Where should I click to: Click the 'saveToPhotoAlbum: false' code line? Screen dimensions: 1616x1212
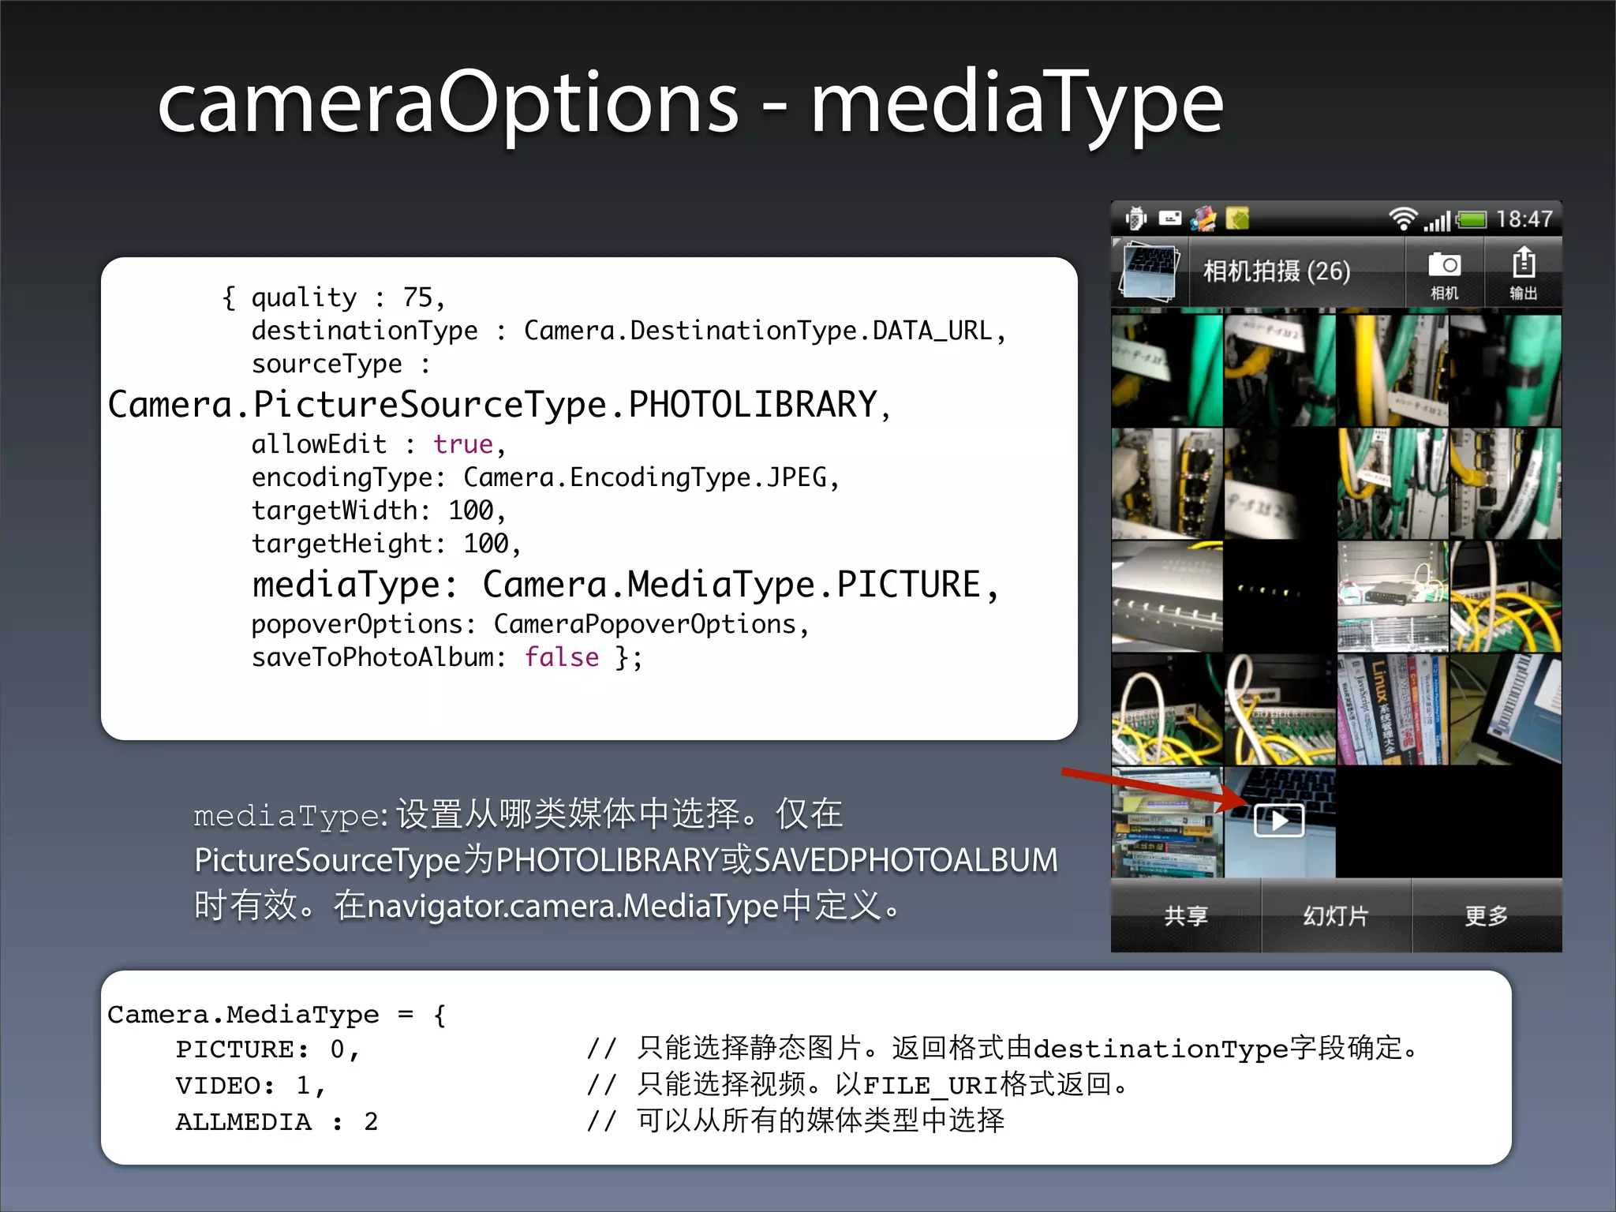click(447, 657)
